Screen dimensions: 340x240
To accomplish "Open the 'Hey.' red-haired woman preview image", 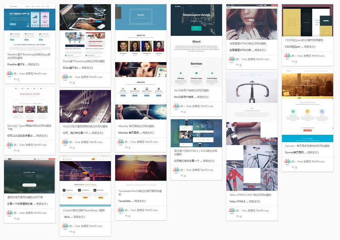I will 252,22.
